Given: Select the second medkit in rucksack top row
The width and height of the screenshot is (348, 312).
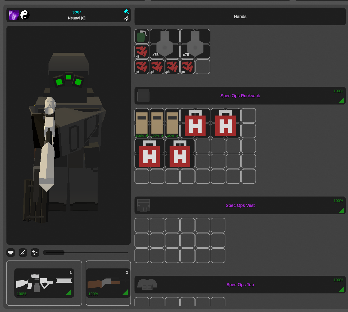Looking at the screenshot, I should click(225, 123).
